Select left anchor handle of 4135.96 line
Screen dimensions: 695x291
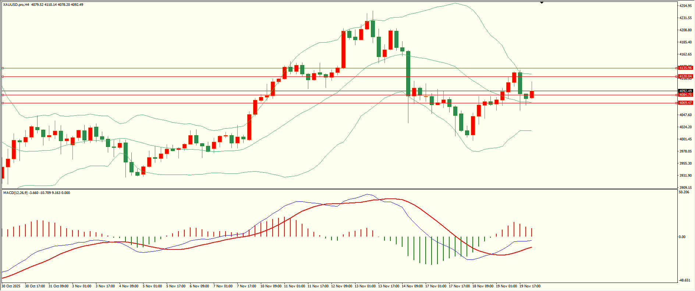pyautogui.click(x=3, y=68)
